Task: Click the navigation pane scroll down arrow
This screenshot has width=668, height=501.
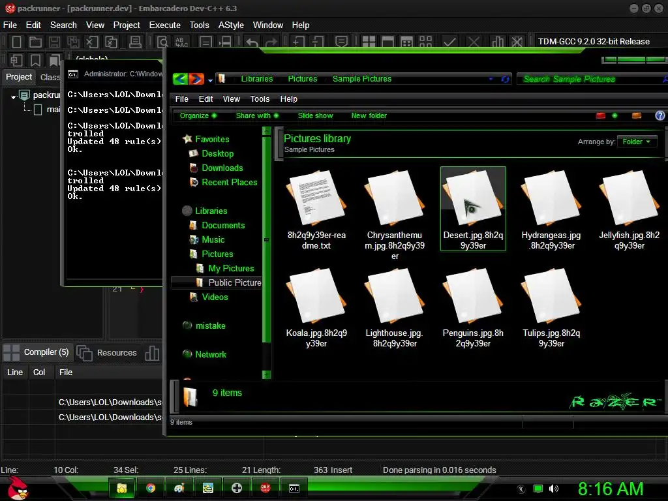Action: (267, 375)
